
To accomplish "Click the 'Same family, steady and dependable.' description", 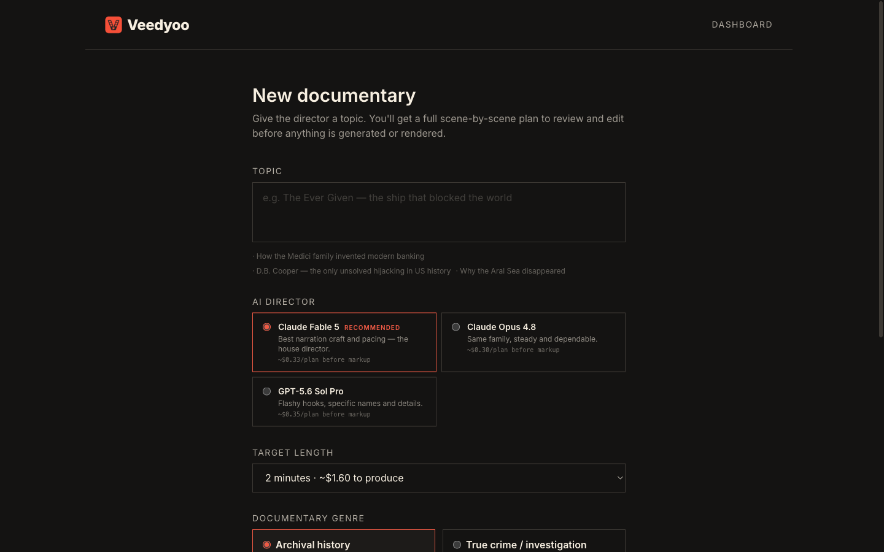I will (x=532, y=339).
